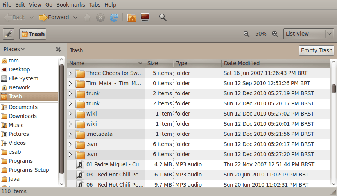Screen dimensions: 337x196
Task: Sort by the Type column header
Action: (197, 63)
